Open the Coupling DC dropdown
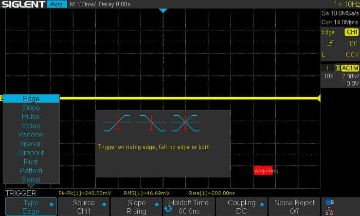The height and width of the screenshot is (216, 360). click(241, 207)
